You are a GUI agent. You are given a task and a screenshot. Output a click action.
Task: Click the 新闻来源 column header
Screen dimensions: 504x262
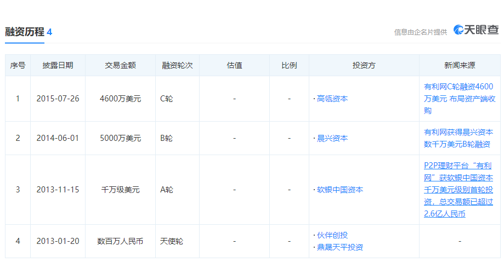[460, 65]
